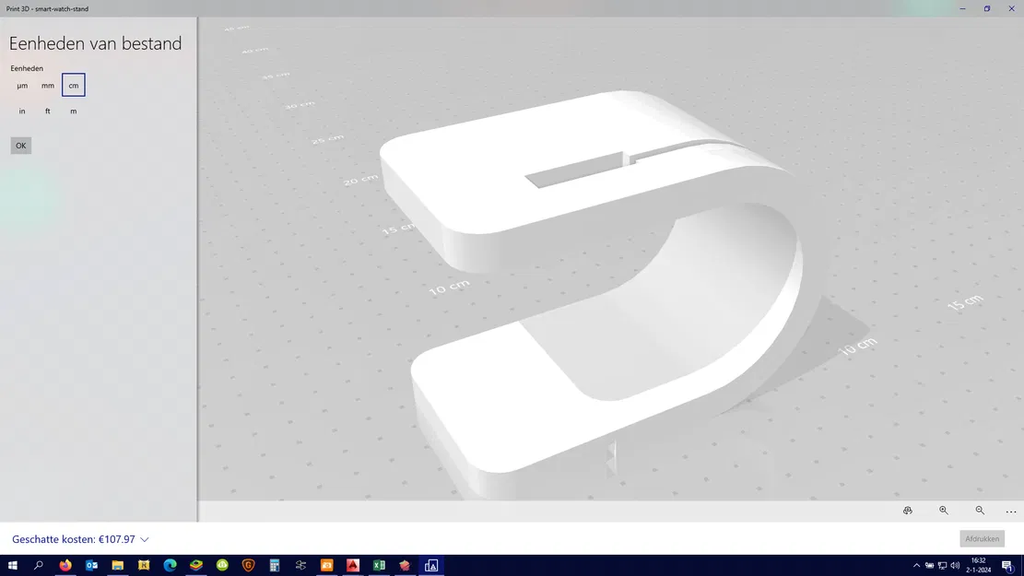
Task: Open the Windows Start menu
Action: coord(12,566)
